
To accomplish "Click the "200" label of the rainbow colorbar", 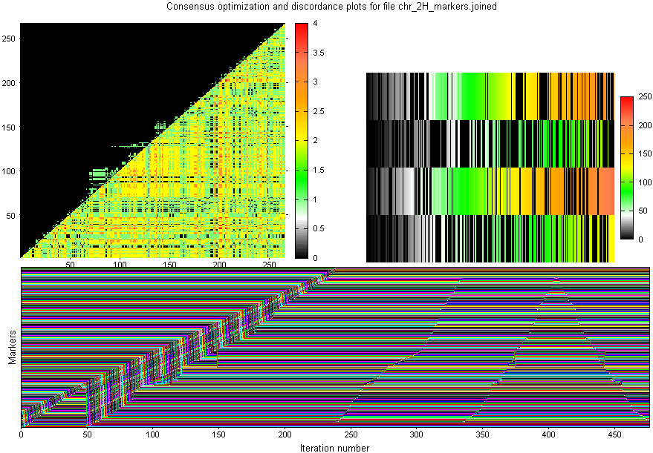I will (x=645, y=125).
